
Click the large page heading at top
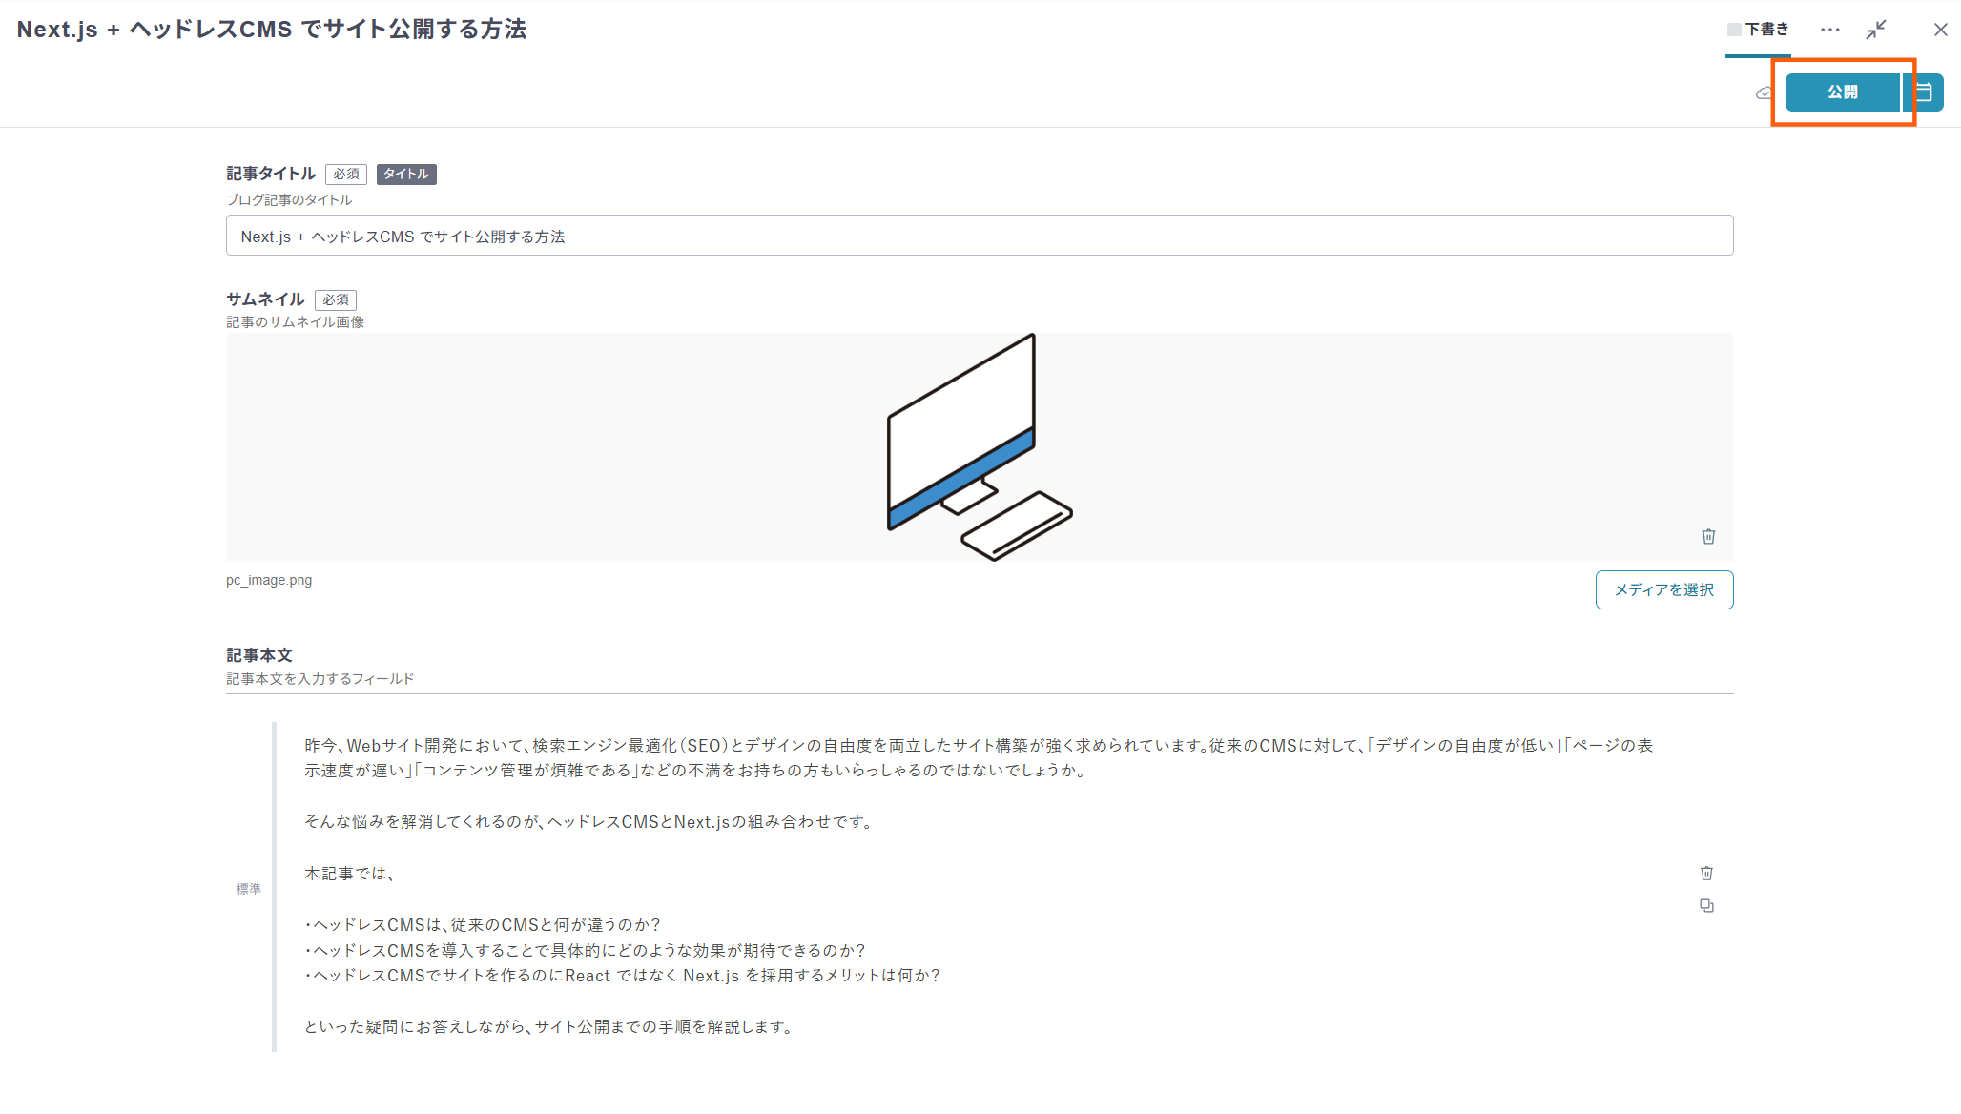(x=272, y=30)
